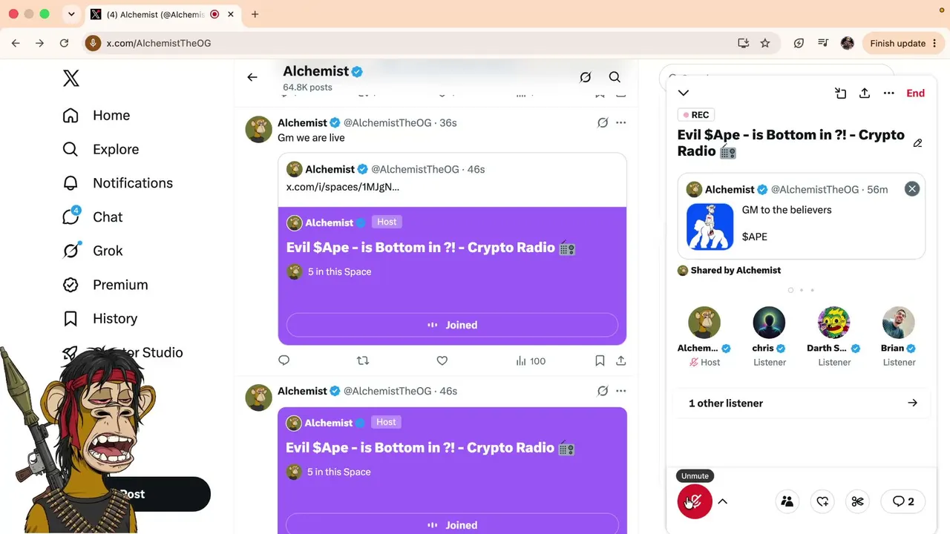The height and width of the screenshot is (534, 950).
Task: Search Alchemist's posts via the magnifier icon
Action: pos(615,77)
